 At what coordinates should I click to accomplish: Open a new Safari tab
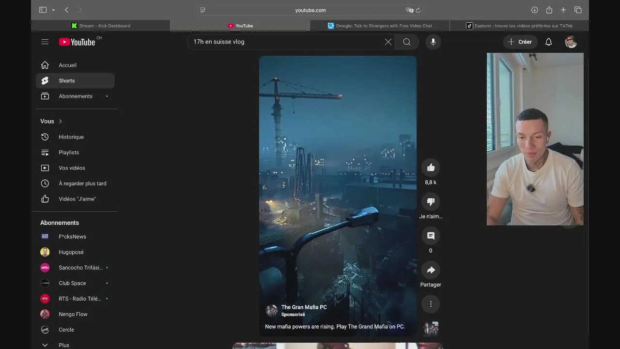[x=563, y=10]
